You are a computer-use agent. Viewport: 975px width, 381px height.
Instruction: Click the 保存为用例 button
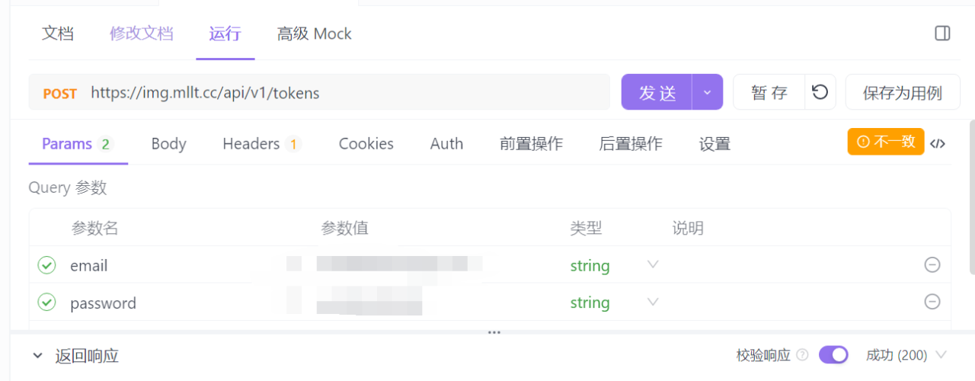pyautogui.click(x=902, y=93)
